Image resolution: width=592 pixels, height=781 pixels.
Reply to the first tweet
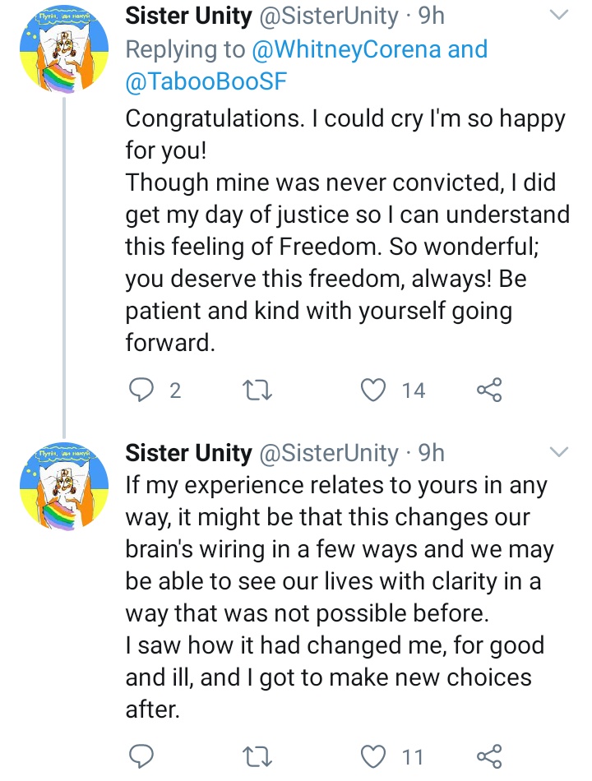tap(141, 390)
